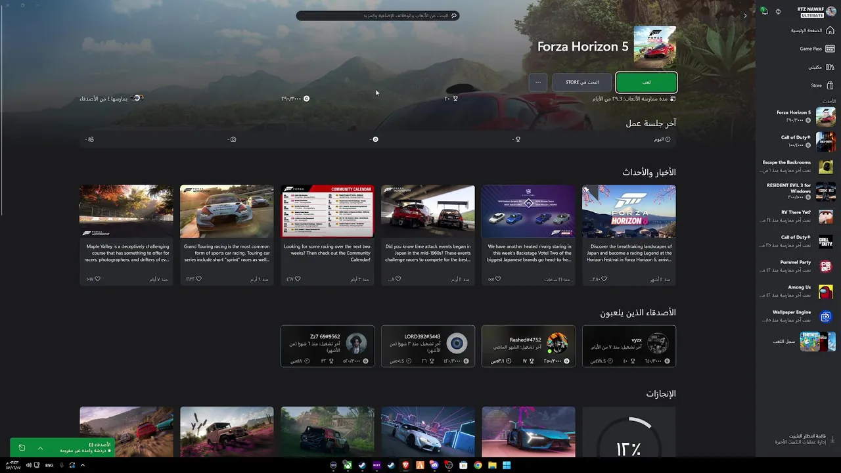The width and height of the screenshot is (841, 473).
Task: Click the Search in STORE button
Action: (x=582, y=82)
